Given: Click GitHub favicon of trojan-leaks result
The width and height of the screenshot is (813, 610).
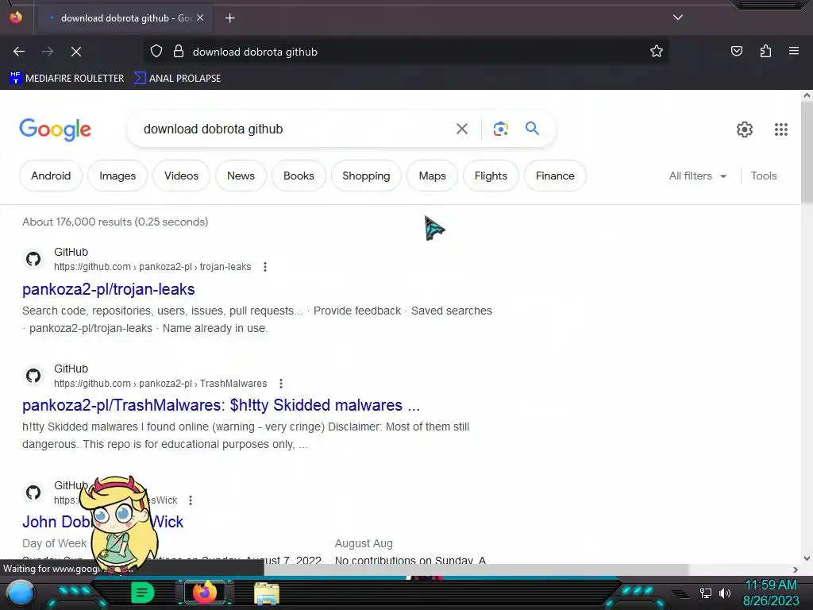Looking at the screenshot, I should point(33,259).
